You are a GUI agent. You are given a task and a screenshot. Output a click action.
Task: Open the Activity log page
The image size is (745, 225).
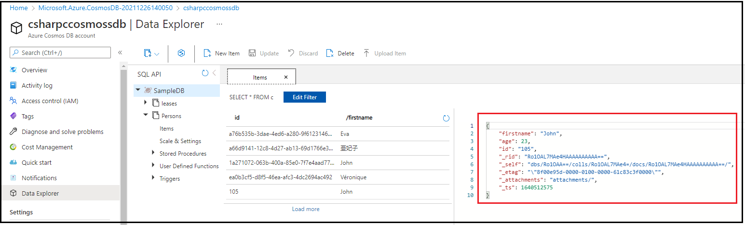click(x=37, y=85)
